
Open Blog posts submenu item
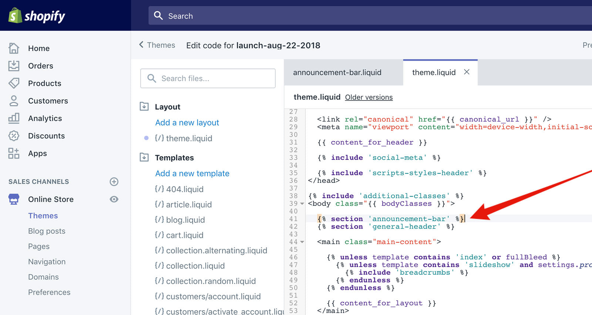[x=47, y=231]
